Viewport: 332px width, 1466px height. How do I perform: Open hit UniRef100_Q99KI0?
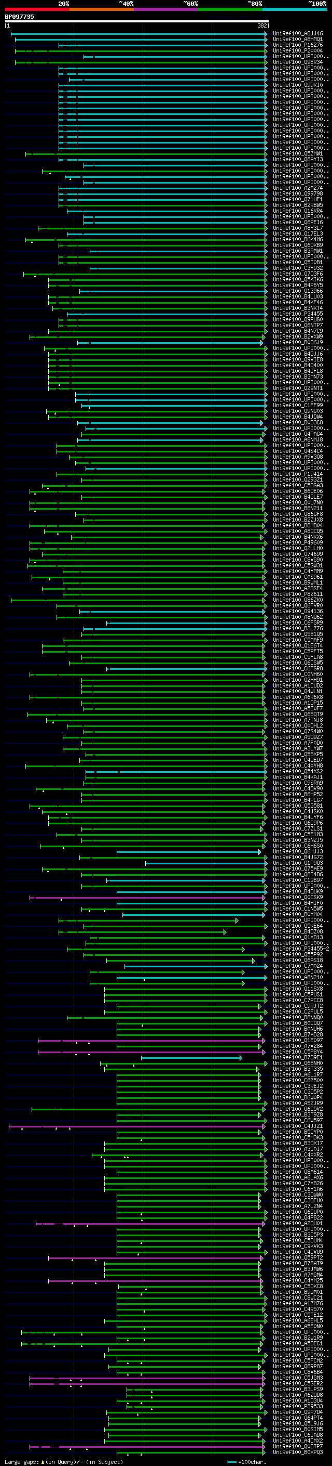[298, 85]
